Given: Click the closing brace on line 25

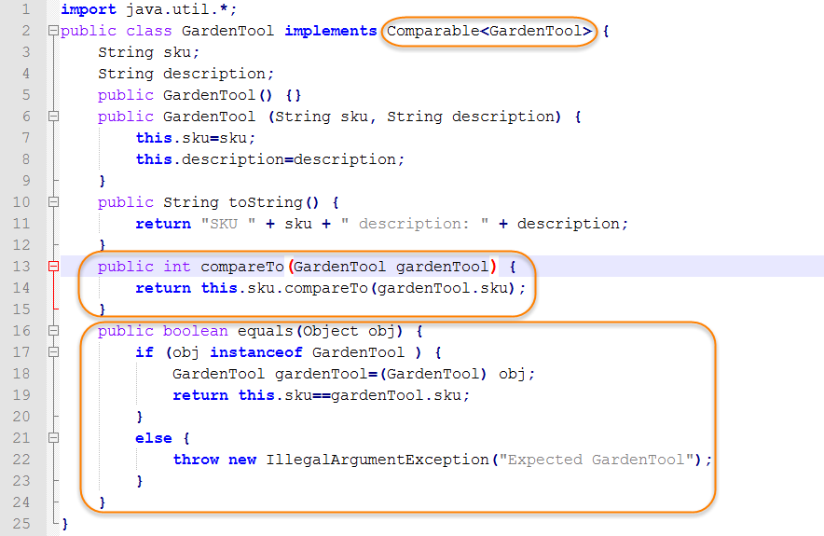Looking at the screenshot, I should click(x=64, y=524).
